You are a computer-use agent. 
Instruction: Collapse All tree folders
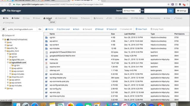tap(8, 35)
